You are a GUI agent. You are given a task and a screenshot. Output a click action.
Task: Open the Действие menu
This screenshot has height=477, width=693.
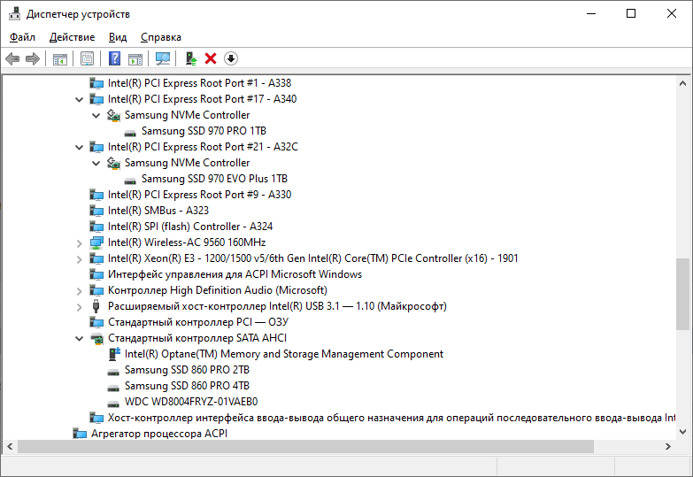point(72,37)
